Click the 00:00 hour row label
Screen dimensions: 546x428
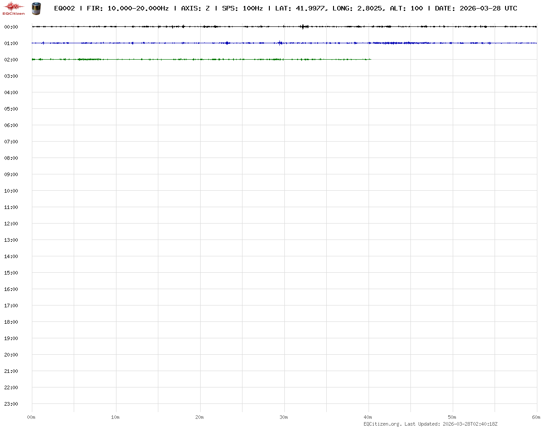point(11,27)
